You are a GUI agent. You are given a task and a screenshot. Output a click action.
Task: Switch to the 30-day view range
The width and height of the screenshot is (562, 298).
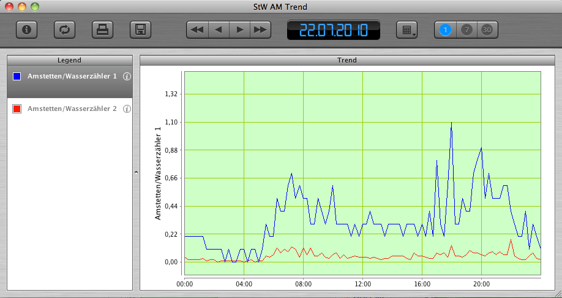(487, 29)
